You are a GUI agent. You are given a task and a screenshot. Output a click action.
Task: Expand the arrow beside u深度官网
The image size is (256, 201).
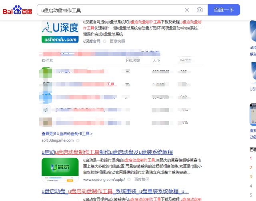tap(104, 41)
